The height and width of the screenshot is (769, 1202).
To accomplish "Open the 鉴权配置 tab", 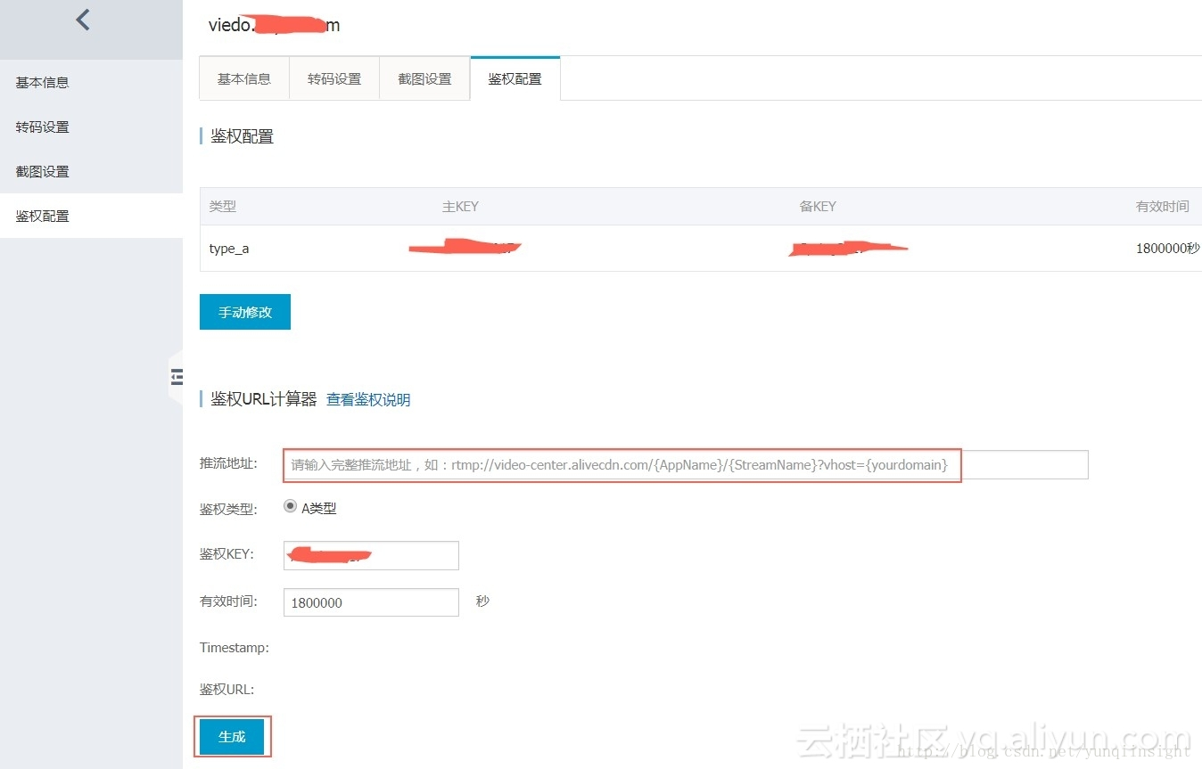I will coord(515,78).
